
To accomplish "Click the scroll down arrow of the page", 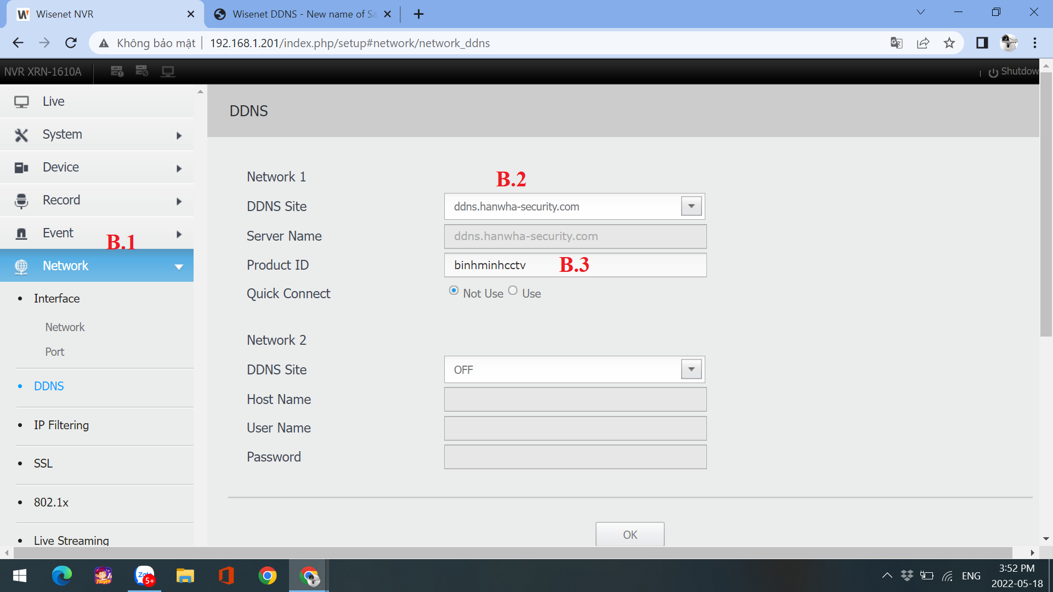I will tap(1046, 539).
